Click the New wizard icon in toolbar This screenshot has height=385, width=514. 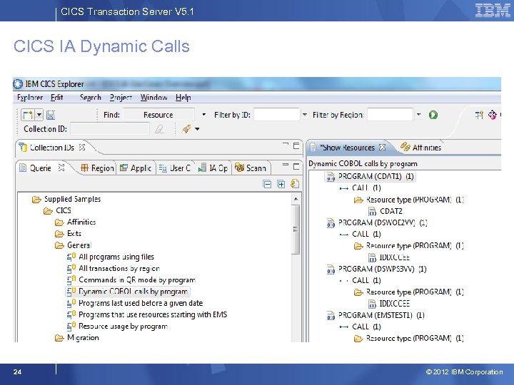pyautogui.click(x=27, y=115)
